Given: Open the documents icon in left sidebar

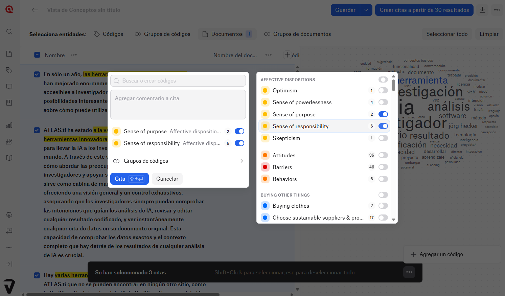Looking at the screenshot, I should pyautogui.click(x=9, y=54).
